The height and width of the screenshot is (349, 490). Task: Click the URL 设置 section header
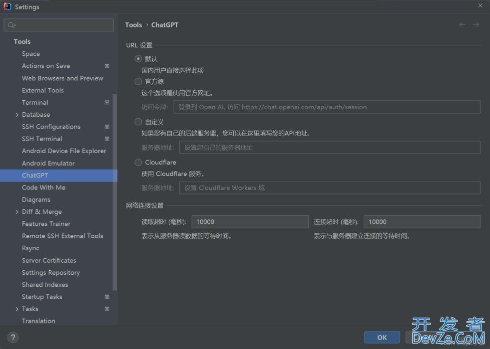tap(139, 45)
